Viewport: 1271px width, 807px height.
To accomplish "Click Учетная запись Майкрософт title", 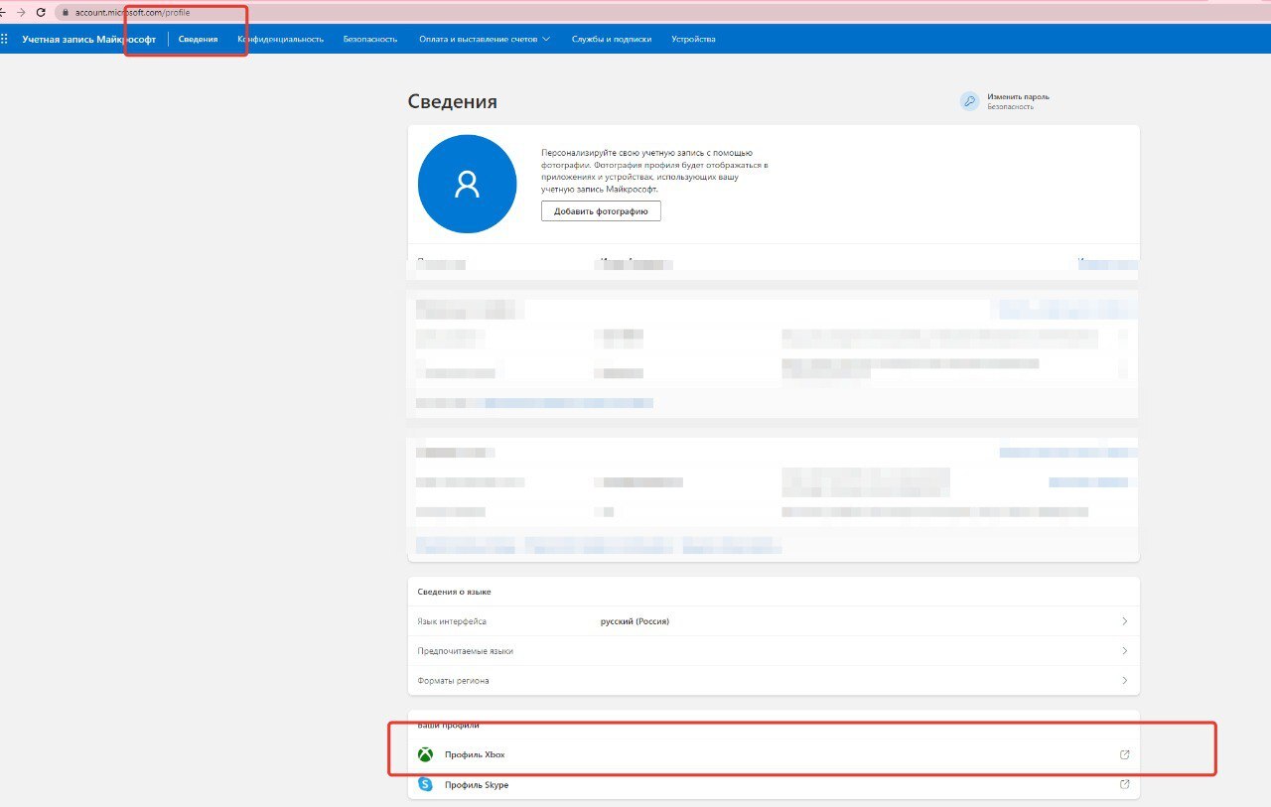I will click(x=89, y=39).
